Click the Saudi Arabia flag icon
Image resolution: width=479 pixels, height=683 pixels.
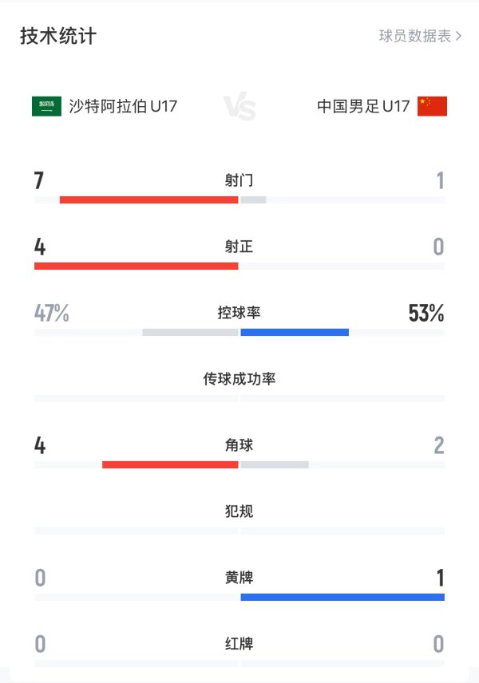click(46, 106)
